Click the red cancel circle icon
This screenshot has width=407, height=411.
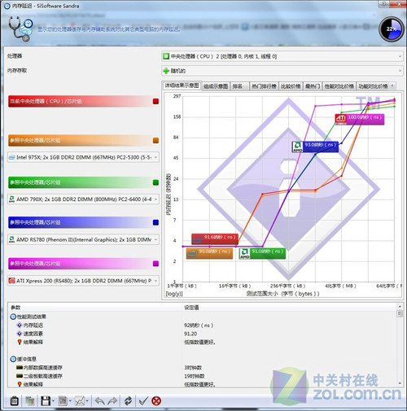coord(156,400)
